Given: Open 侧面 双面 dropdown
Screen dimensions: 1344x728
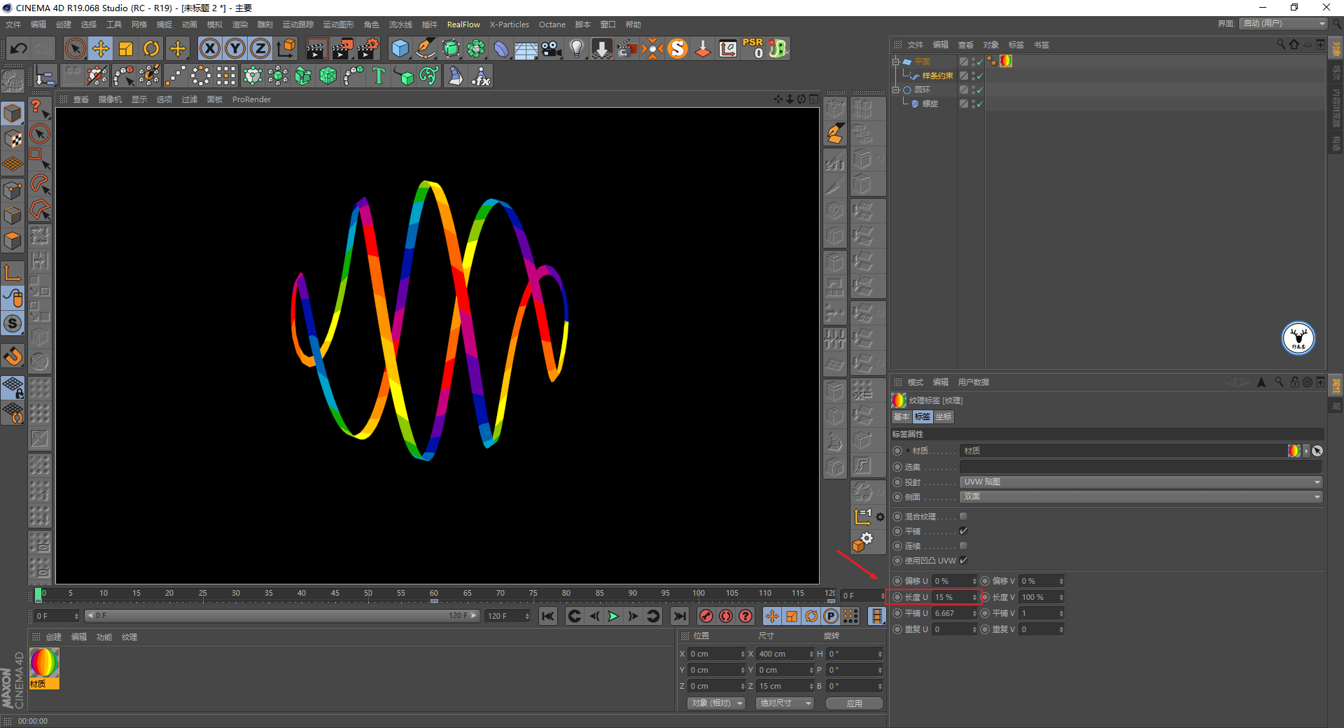Looking at the screenshot, I should click(1141, 496).
